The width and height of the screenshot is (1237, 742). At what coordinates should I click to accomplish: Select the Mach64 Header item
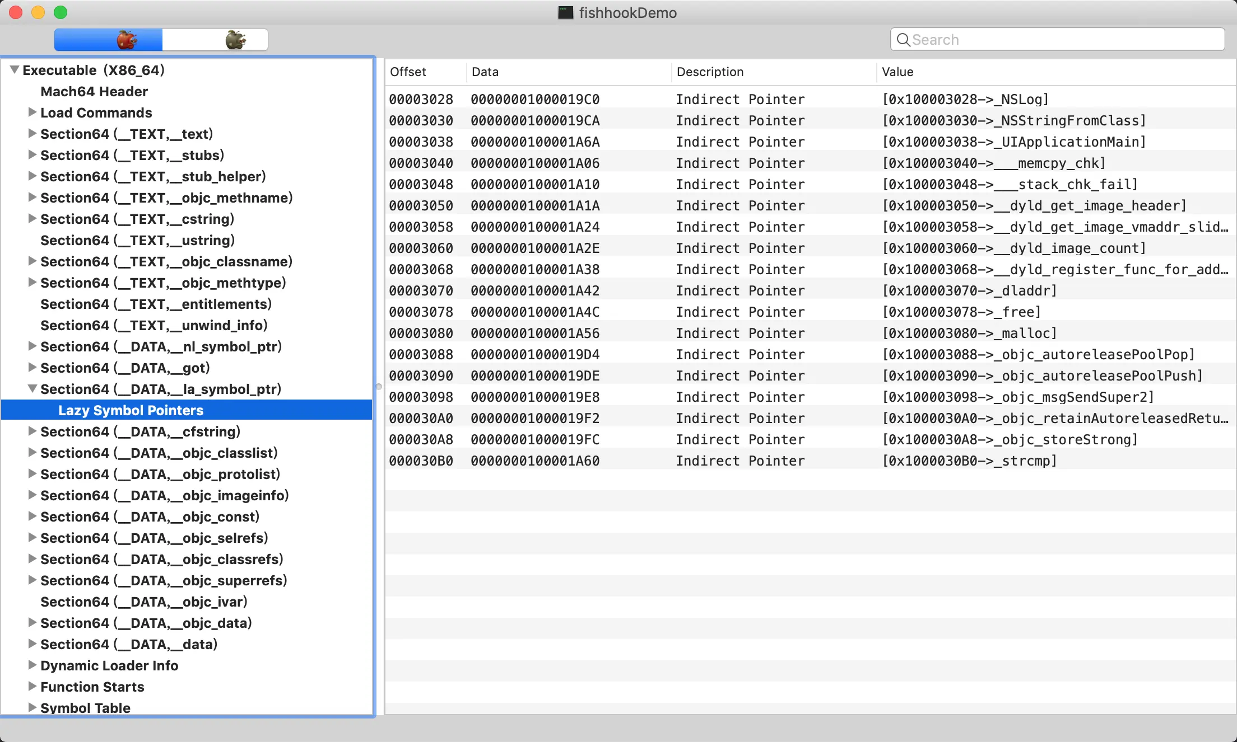(94, 91)
